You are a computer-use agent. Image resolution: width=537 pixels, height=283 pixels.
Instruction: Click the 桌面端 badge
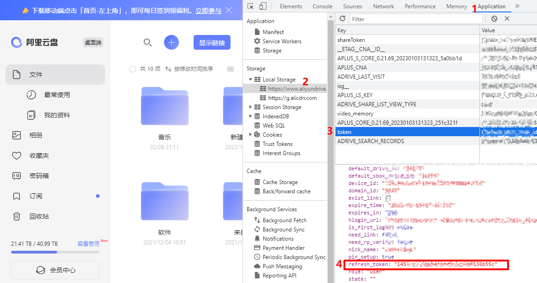click(93, 42)
